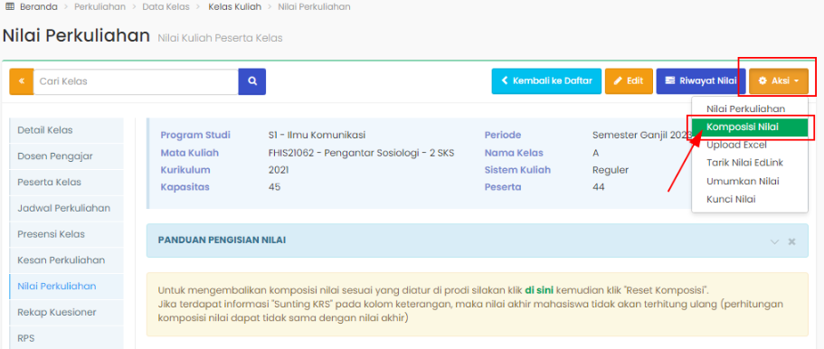Click Kelas Kuliah breadcrumb link
The width and height of the screenshot is (824, 349).
(x=234, y=7)
